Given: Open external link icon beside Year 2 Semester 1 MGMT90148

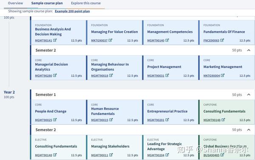Looking at the screenshot, I should coord(223,120).
